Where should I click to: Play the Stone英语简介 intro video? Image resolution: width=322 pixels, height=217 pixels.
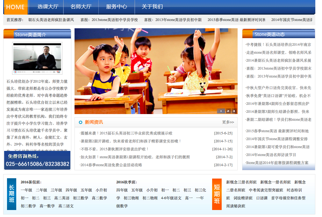pos(15,72)
